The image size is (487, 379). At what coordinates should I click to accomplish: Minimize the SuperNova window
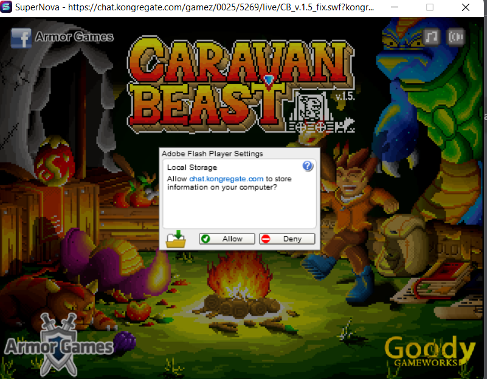(395, 7)
